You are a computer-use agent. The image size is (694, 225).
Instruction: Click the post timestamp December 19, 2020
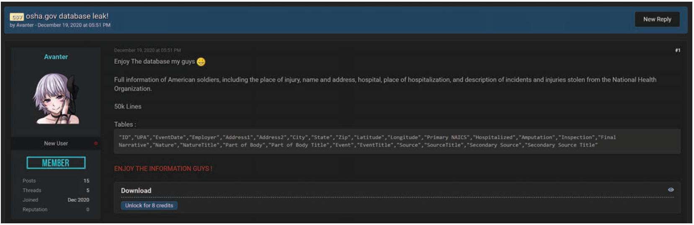(x=147, y=50)
